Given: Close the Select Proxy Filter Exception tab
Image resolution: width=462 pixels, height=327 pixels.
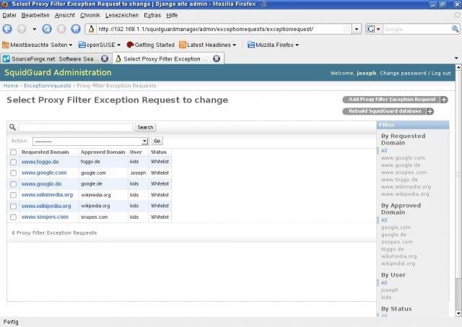Looking at the screenshot, I should pyautogui.click(x=217, y=58).
